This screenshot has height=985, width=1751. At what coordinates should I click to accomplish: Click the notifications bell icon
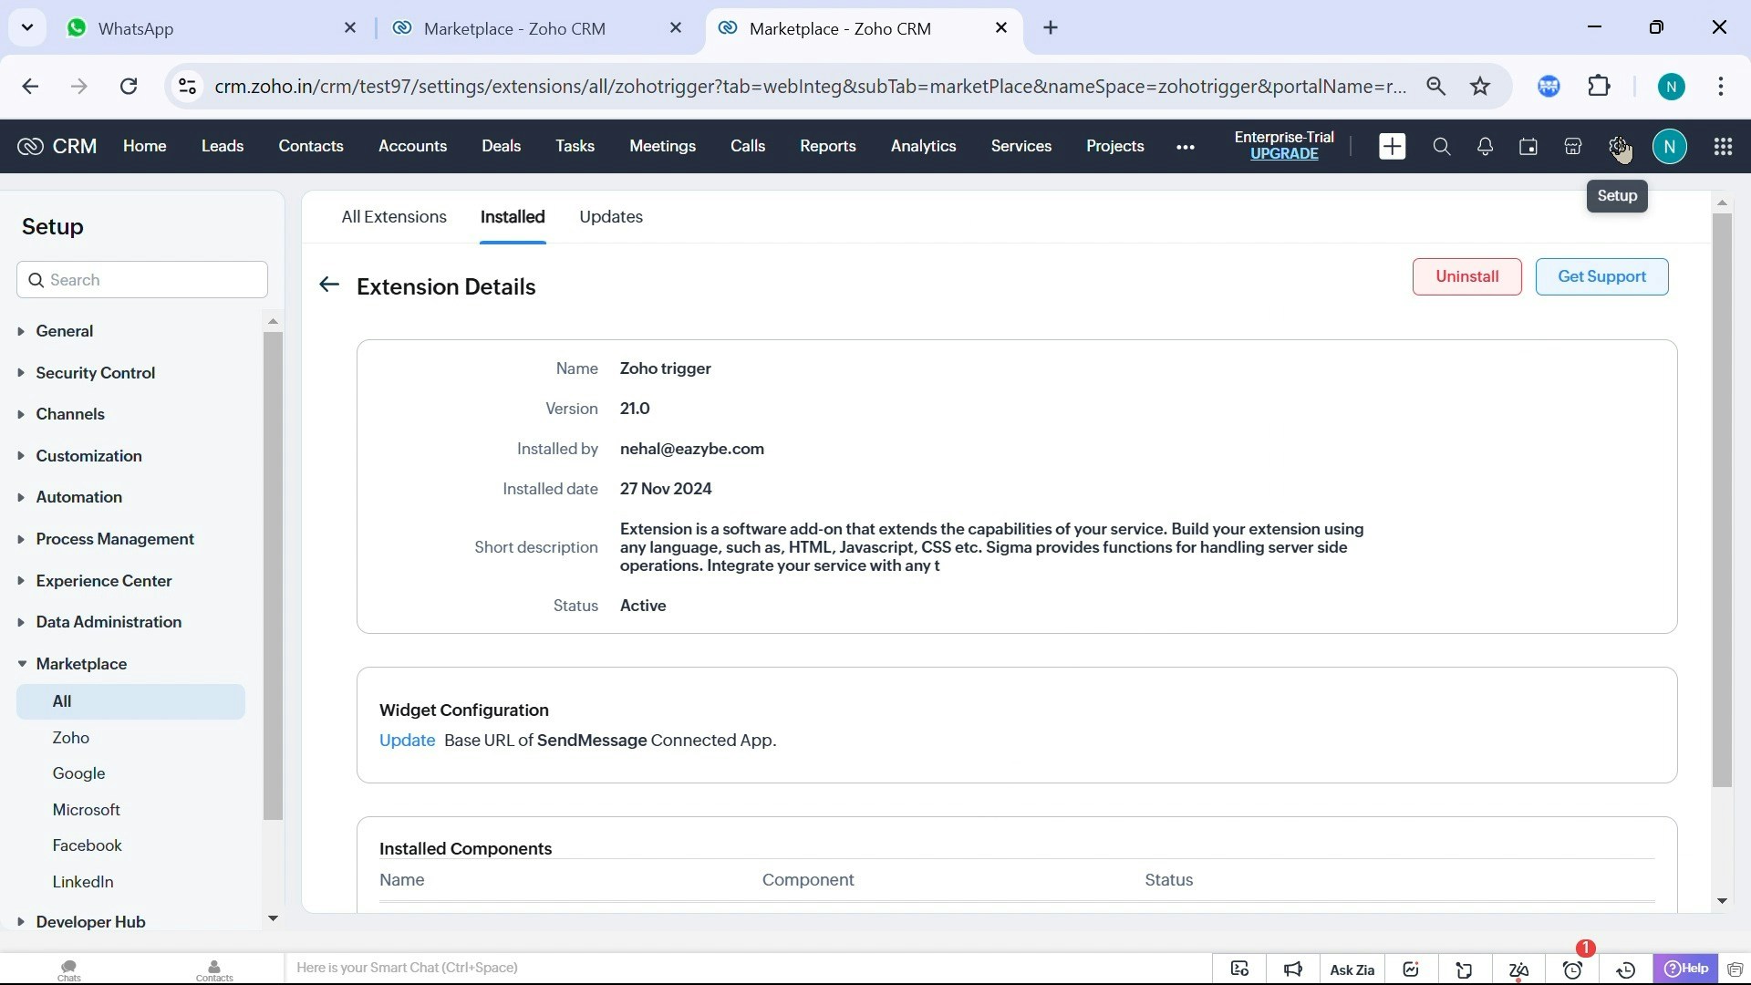pos(1485,147)
